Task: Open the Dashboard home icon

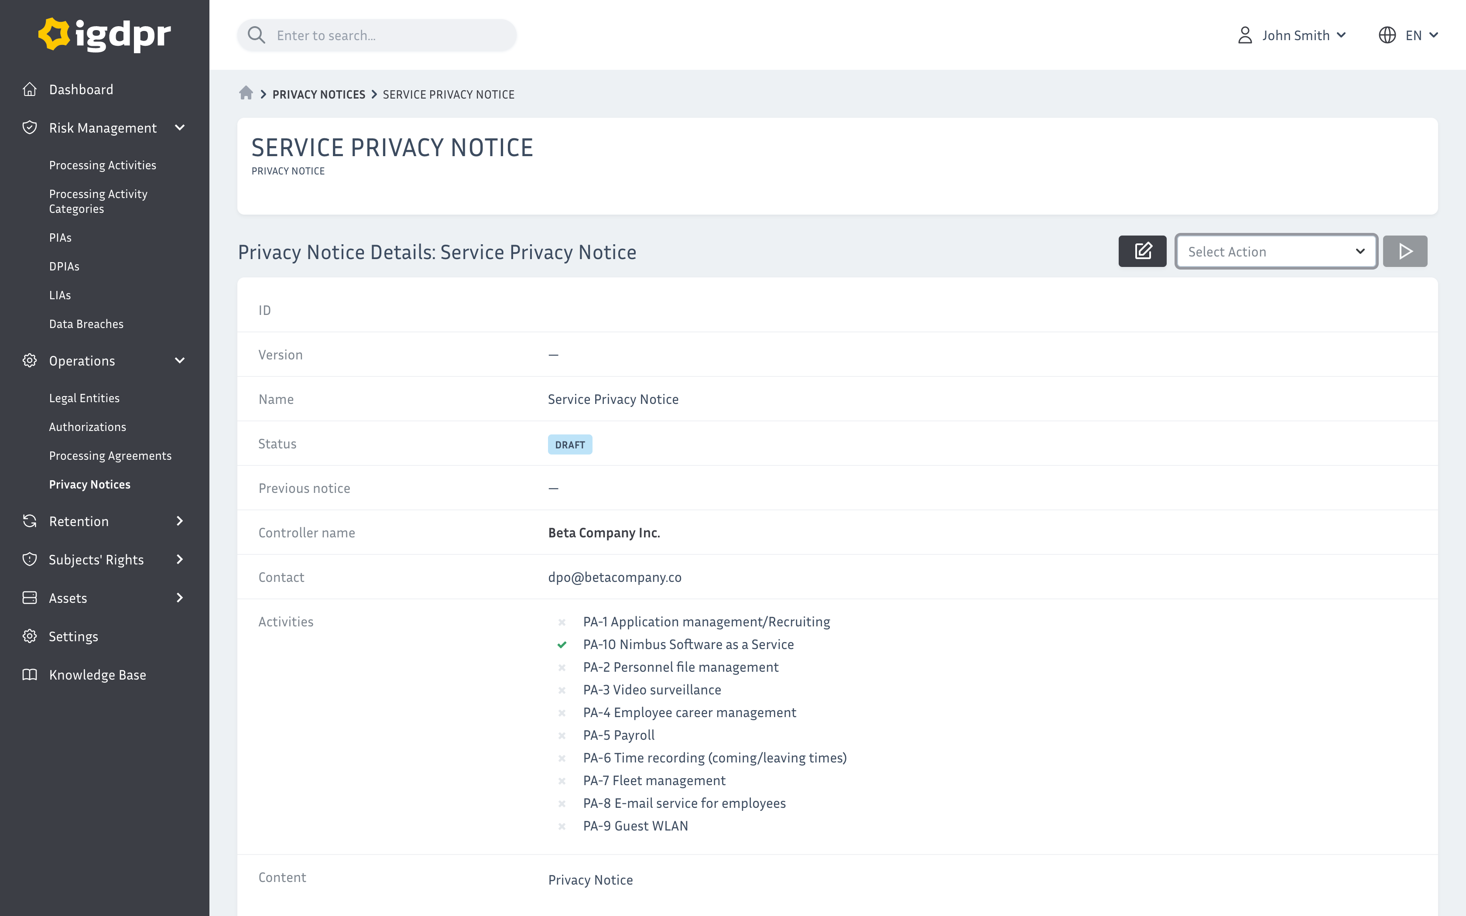Action: pos(30,89)
